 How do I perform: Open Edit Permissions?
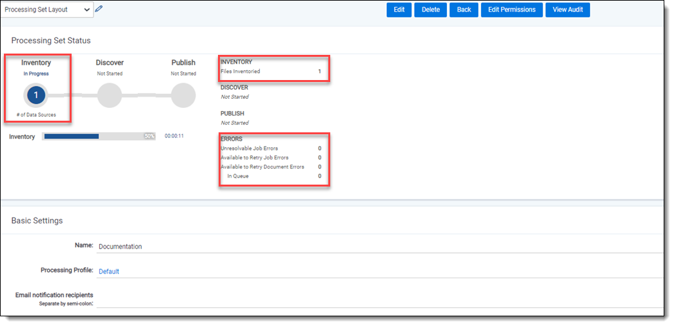coord(511,10)
